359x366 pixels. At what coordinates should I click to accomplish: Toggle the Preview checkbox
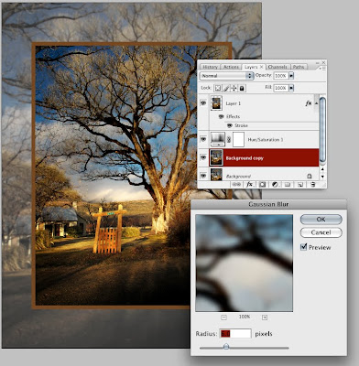(303, 247)
